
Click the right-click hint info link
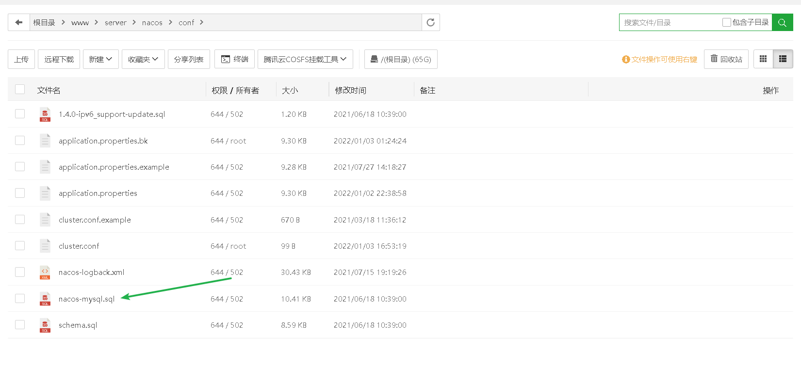pyautogui.click(x=660, y=59)
